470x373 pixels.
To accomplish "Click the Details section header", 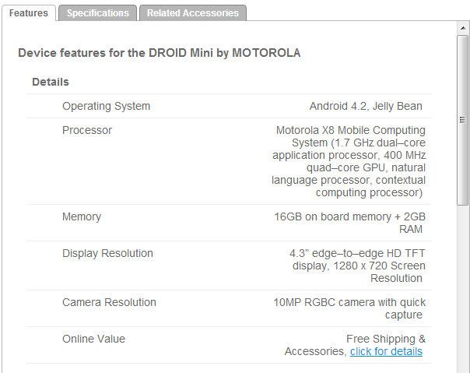I will tap(51, 82).
